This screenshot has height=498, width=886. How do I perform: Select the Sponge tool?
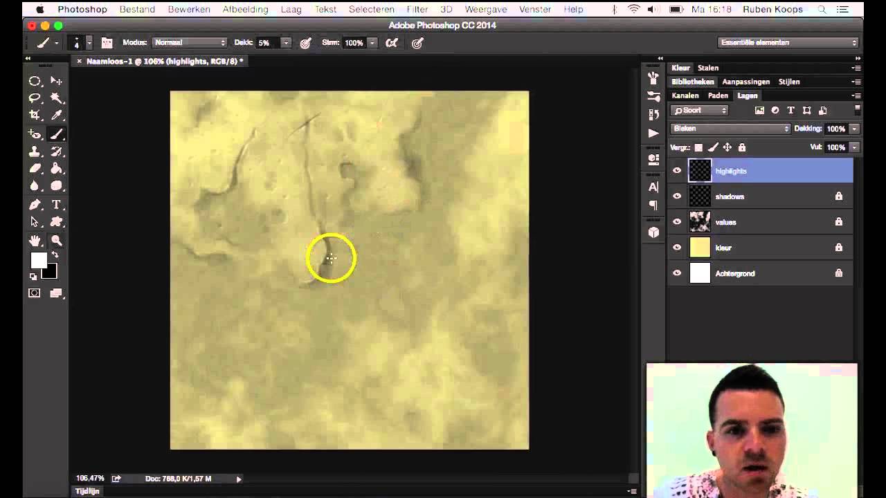coord(57,186)
